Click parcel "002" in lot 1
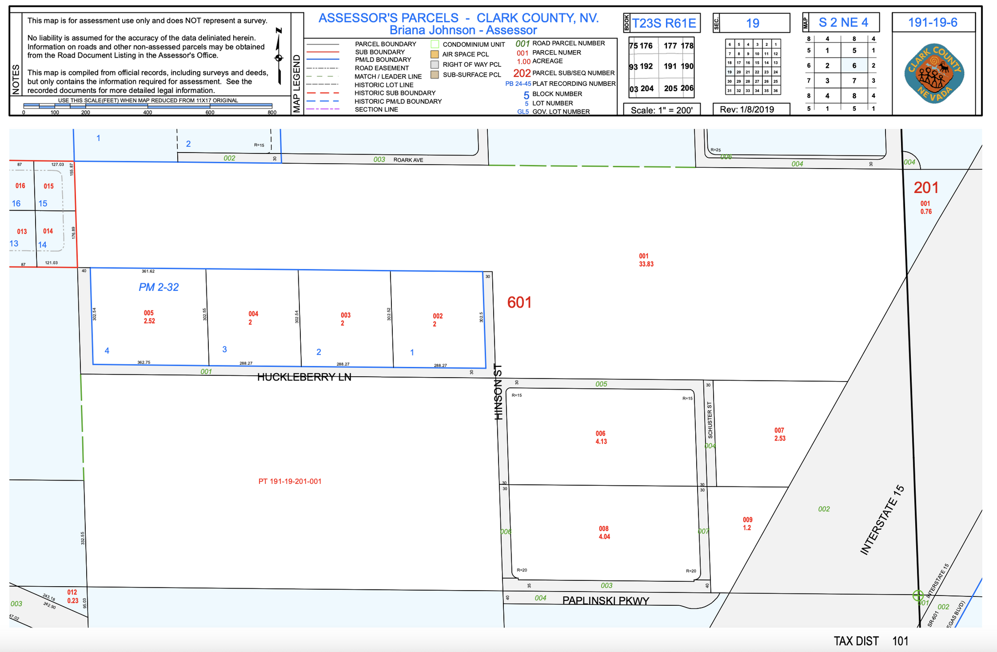The height and width of the screenshot is (652, 997). [437, 320]
